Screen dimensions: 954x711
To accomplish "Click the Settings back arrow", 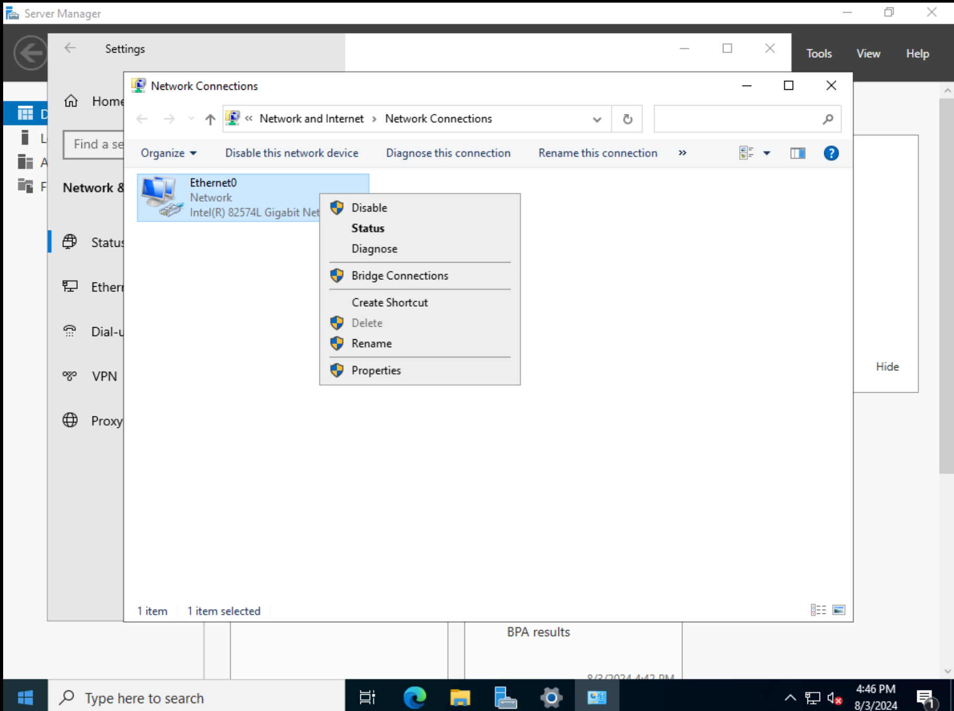I will click(x=70, y=48).
